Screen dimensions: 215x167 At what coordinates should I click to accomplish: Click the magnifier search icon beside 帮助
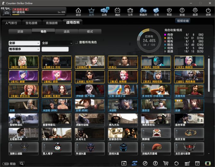21,163
